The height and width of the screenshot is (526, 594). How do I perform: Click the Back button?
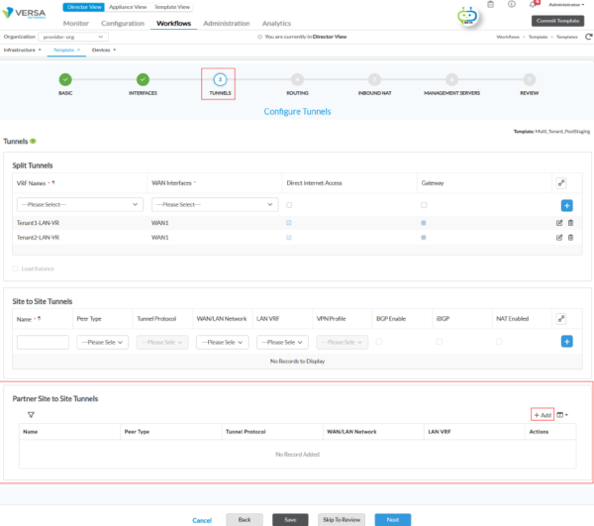coord(245,520)
